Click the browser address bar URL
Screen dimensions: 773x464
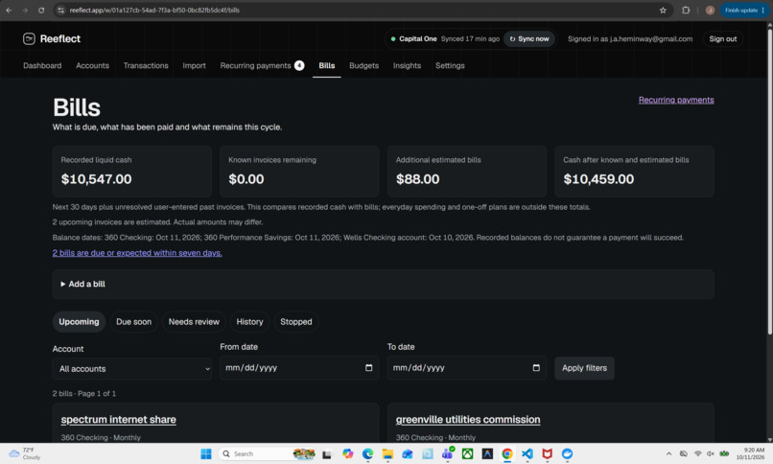(154, 10)
